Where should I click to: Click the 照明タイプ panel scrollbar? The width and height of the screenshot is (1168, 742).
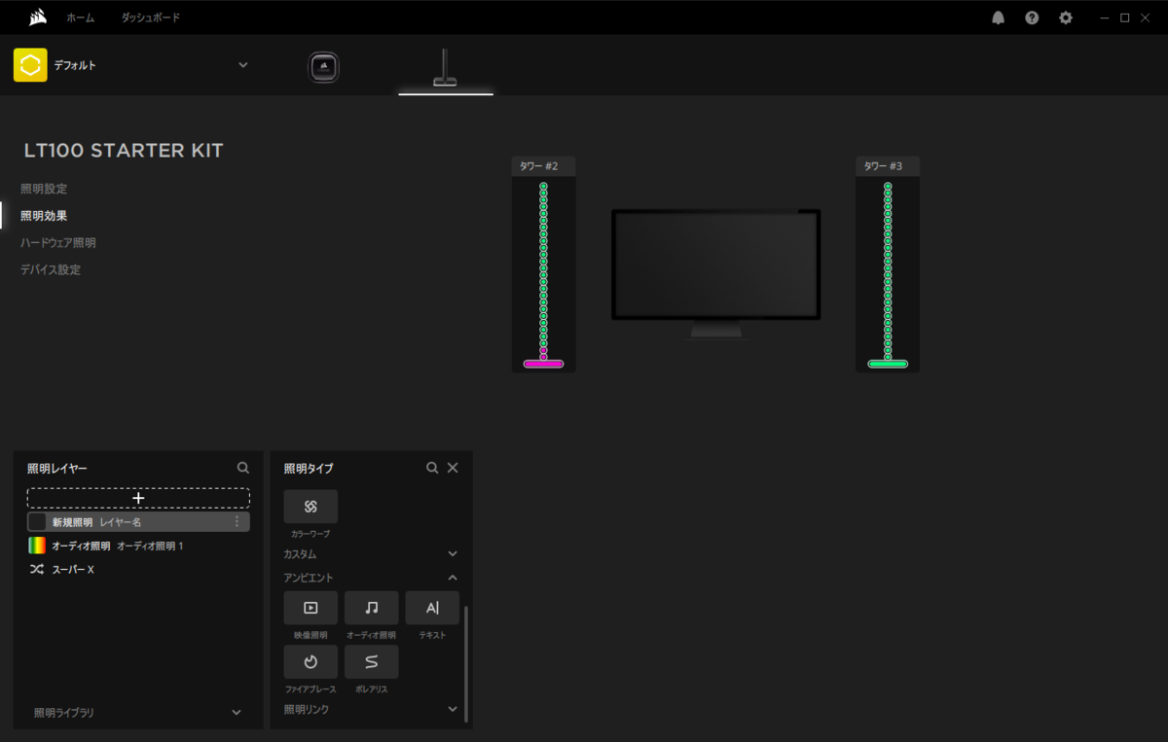[466, 663]
